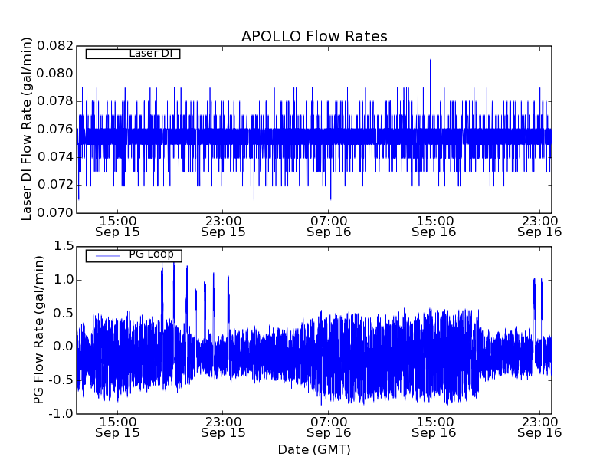This screenshot has width=613, height=460.
Task: Click the APOLLO Flow Rates chart title
Action: (314, 36)
